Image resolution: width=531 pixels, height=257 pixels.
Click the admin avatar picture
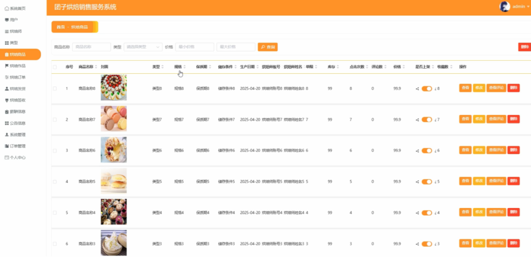(x=505, y=7)
